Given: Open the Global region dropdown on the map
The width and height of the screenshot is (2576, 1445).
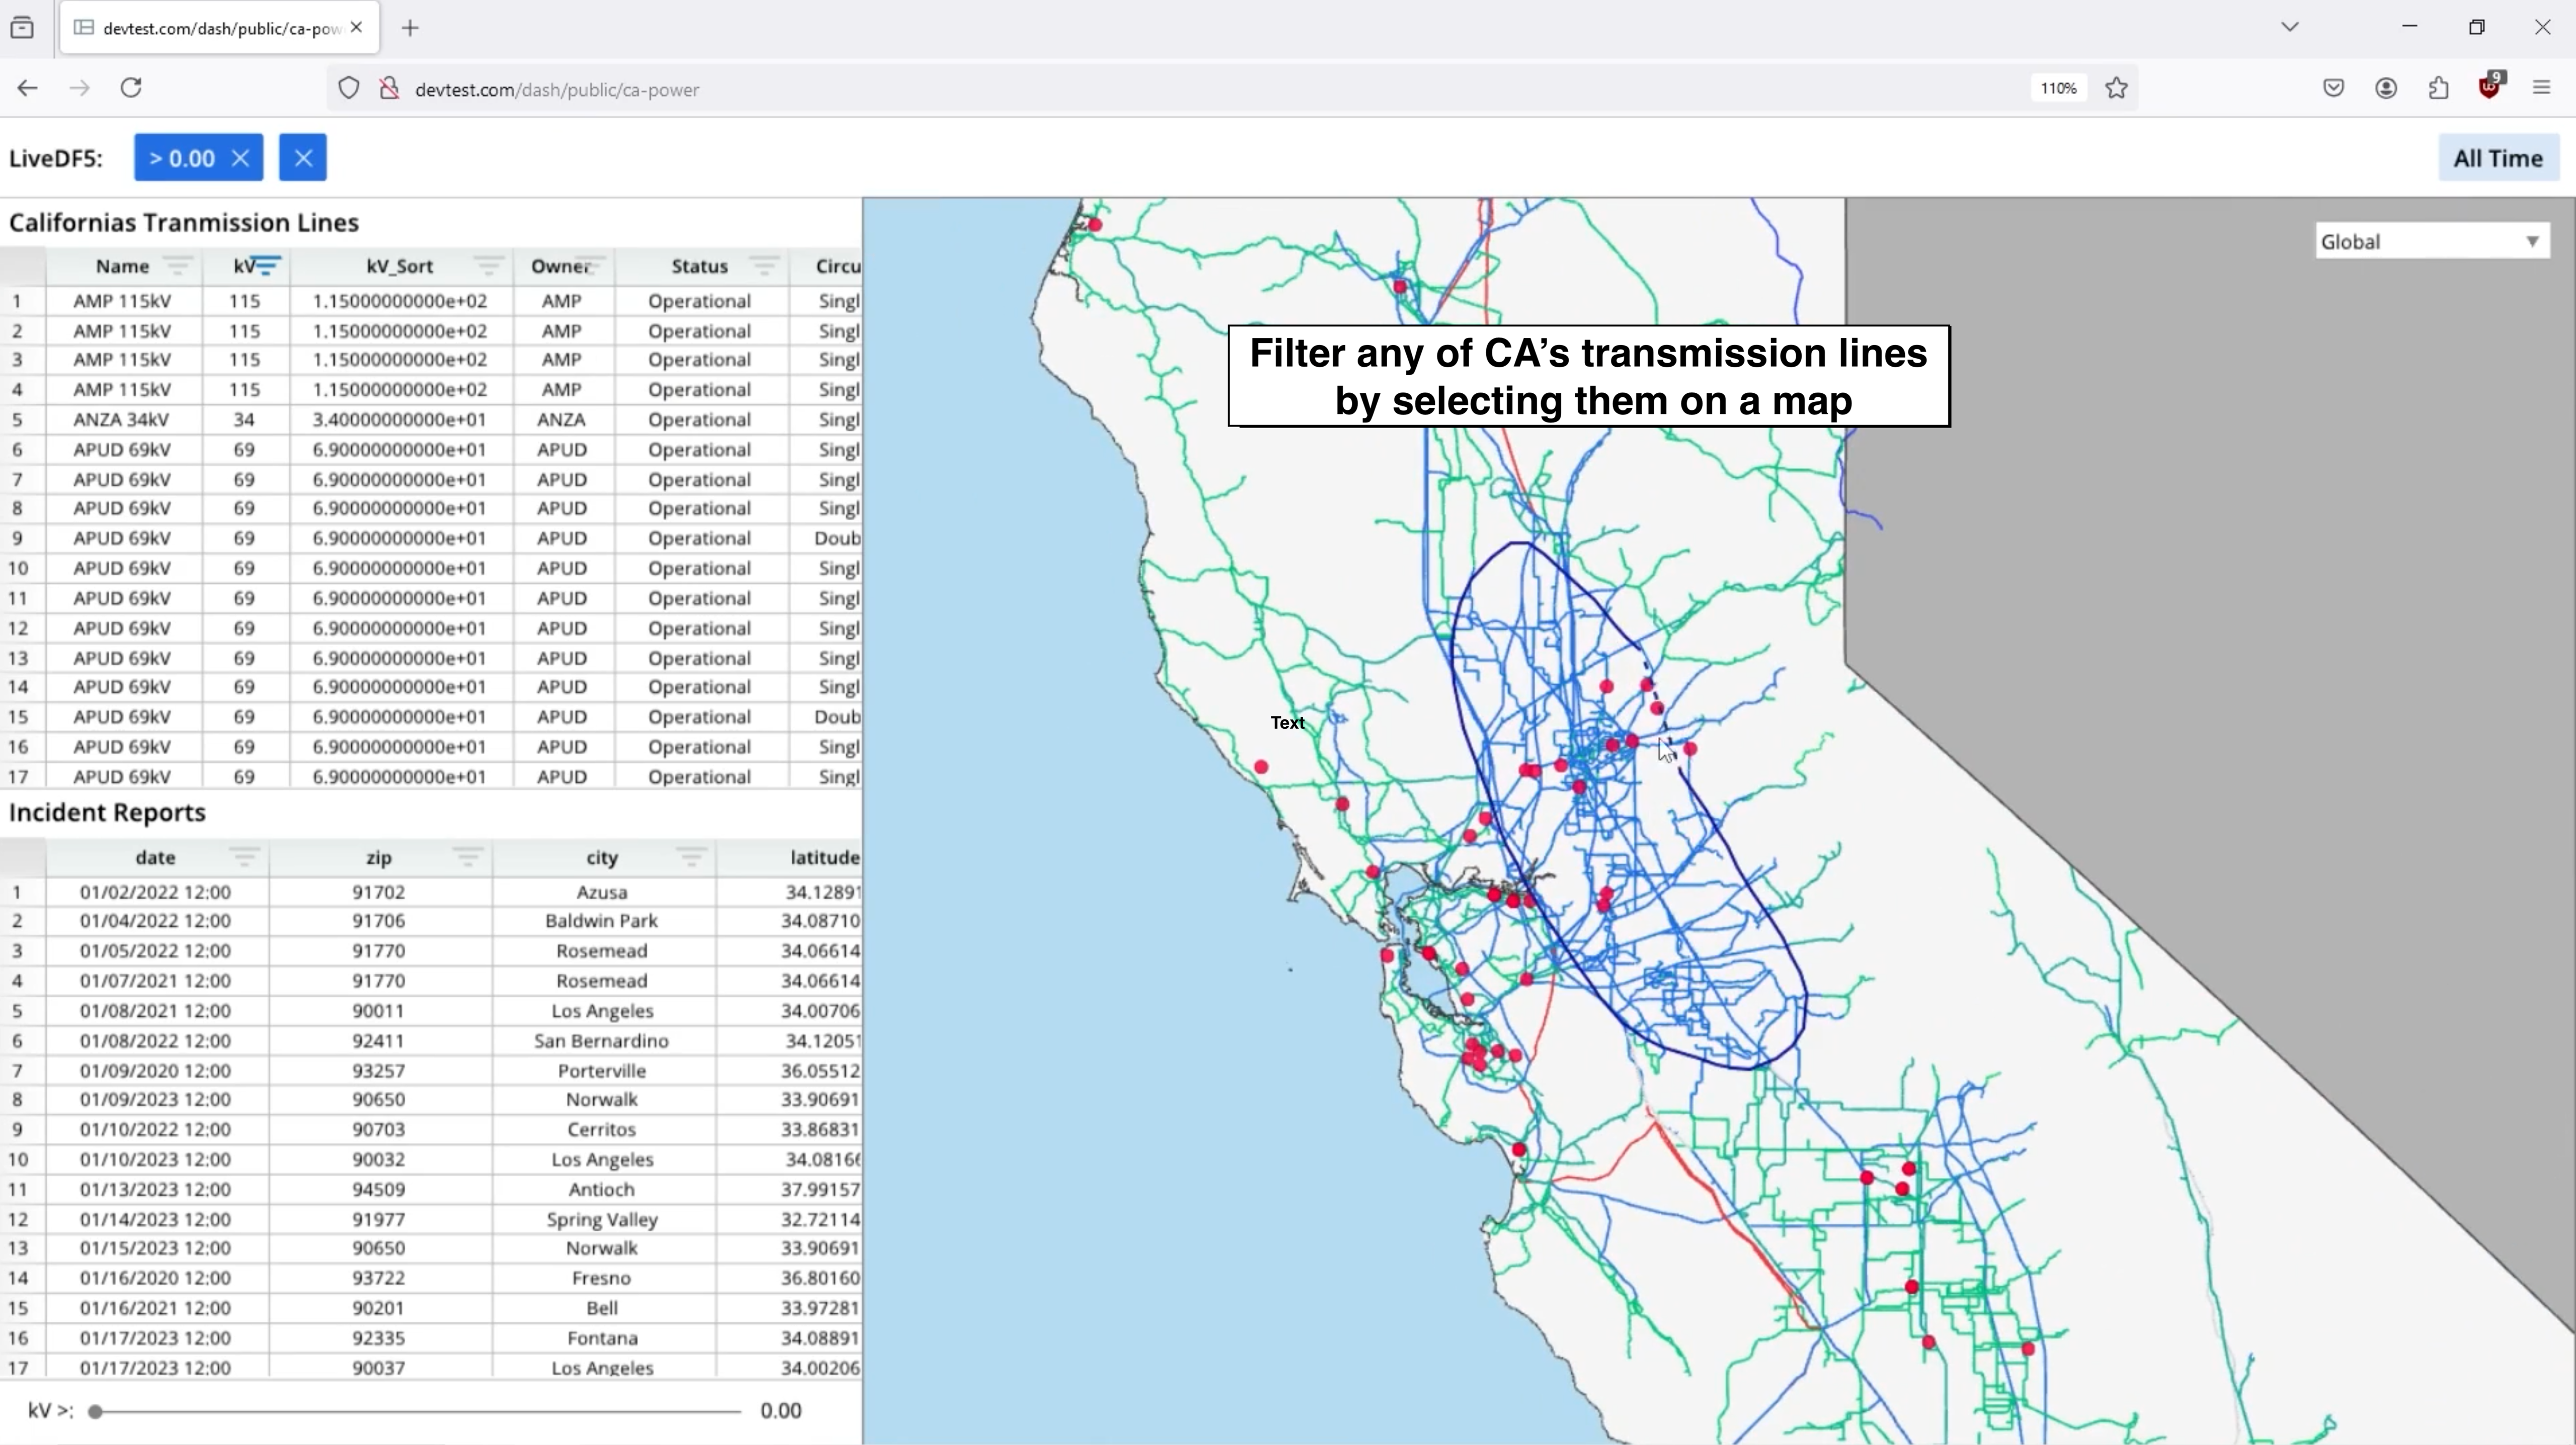Looking at the screenshot, I should (2431, 240).
